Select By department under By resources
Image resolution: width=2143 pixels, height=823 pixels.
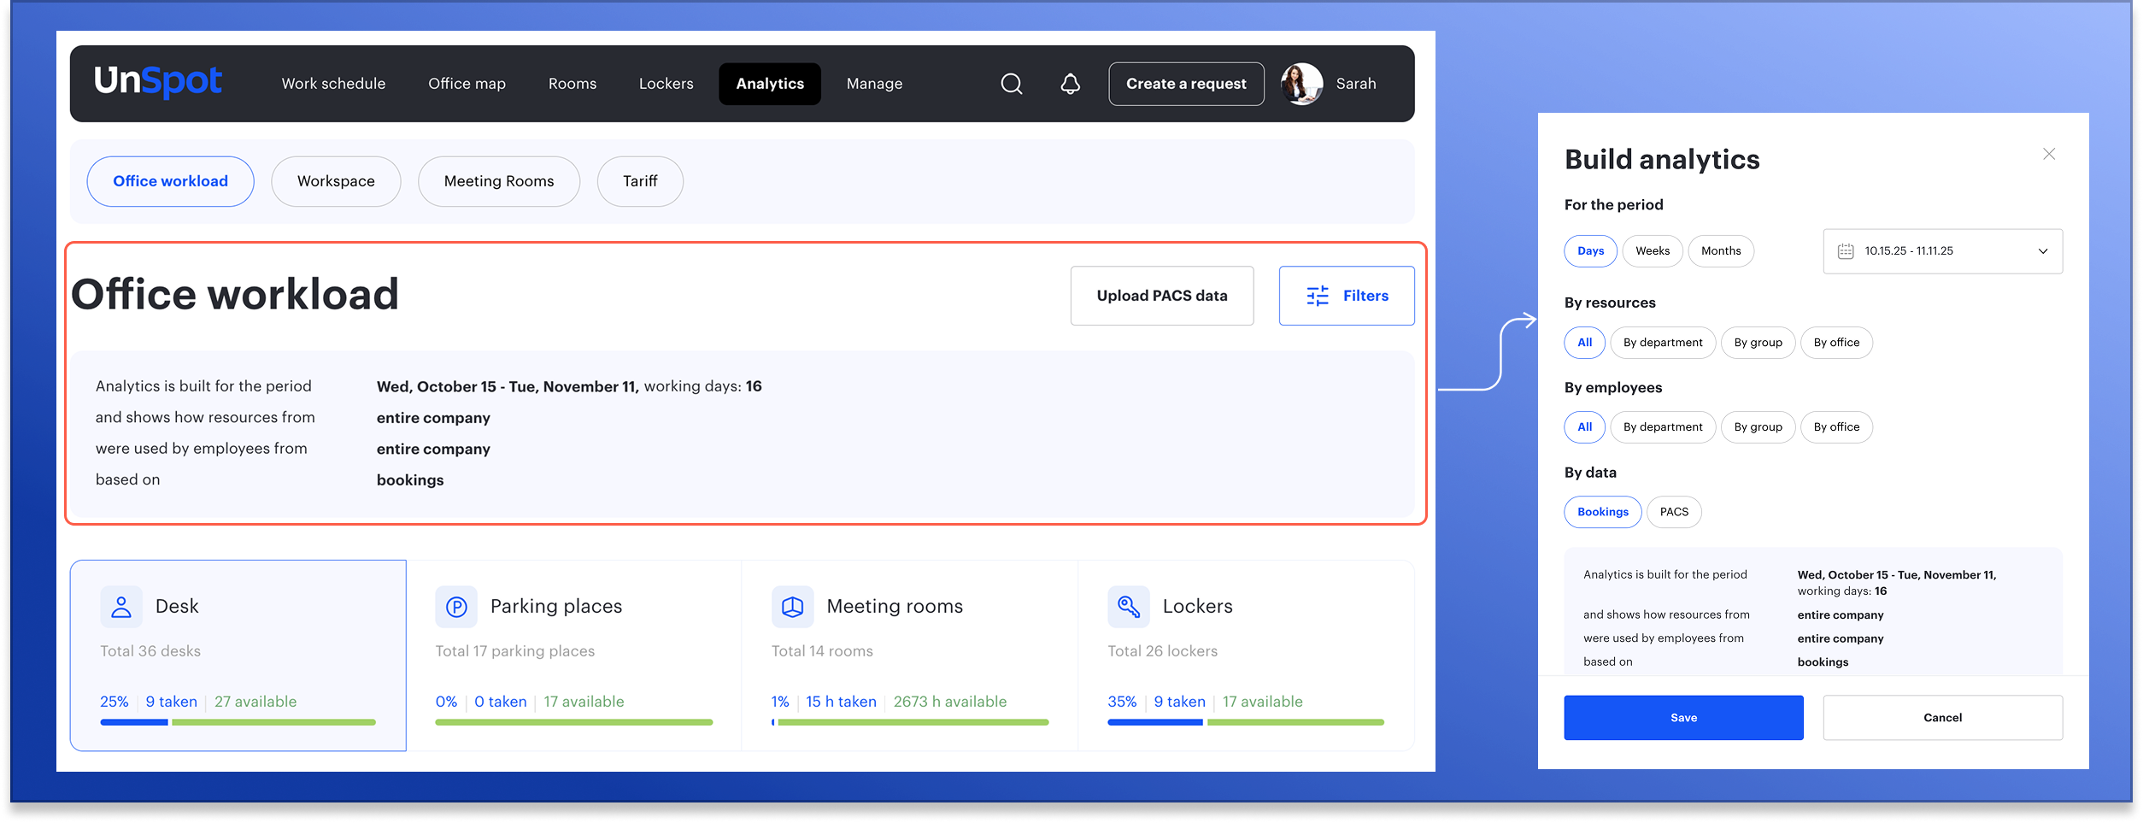(x=1662, y=343)
